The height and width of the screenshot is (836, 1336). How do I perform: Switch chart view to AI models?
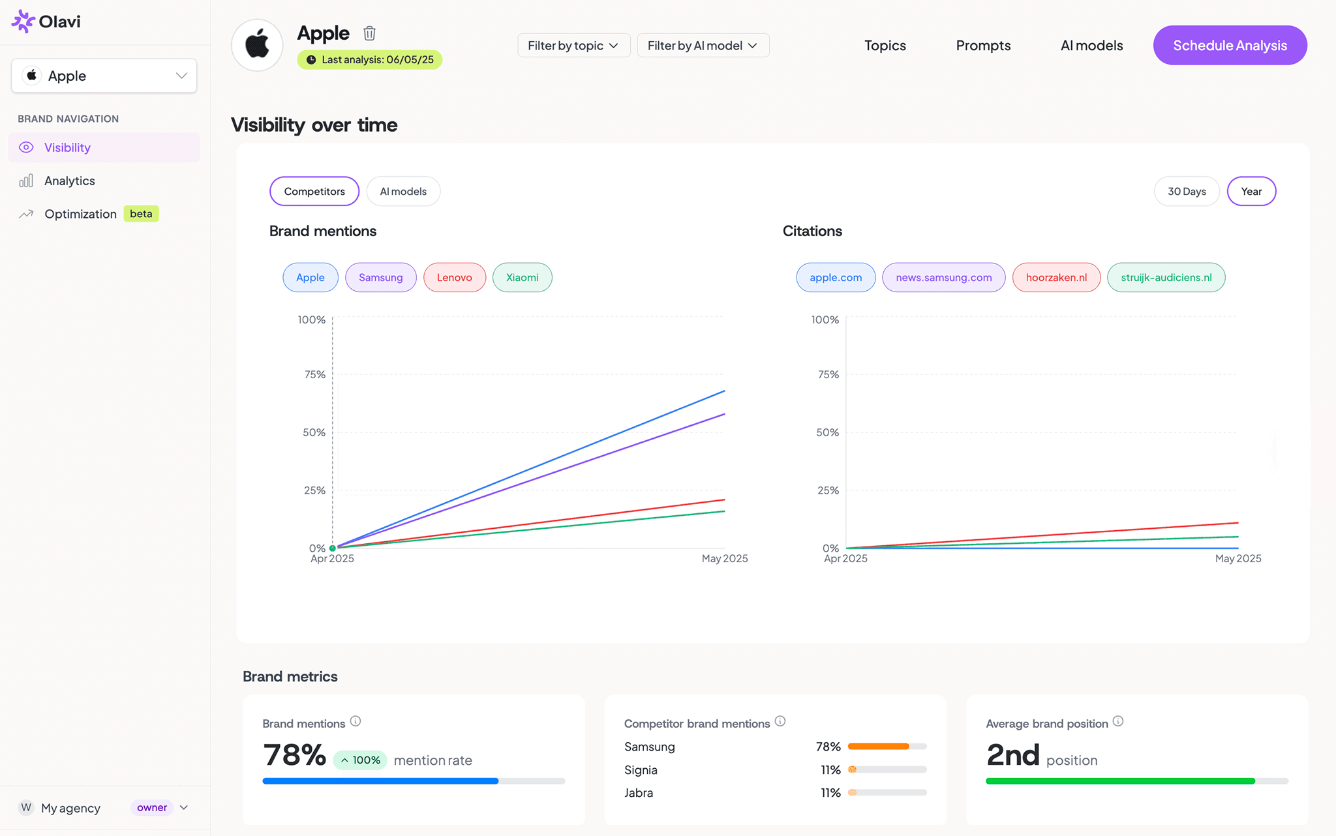403,191
